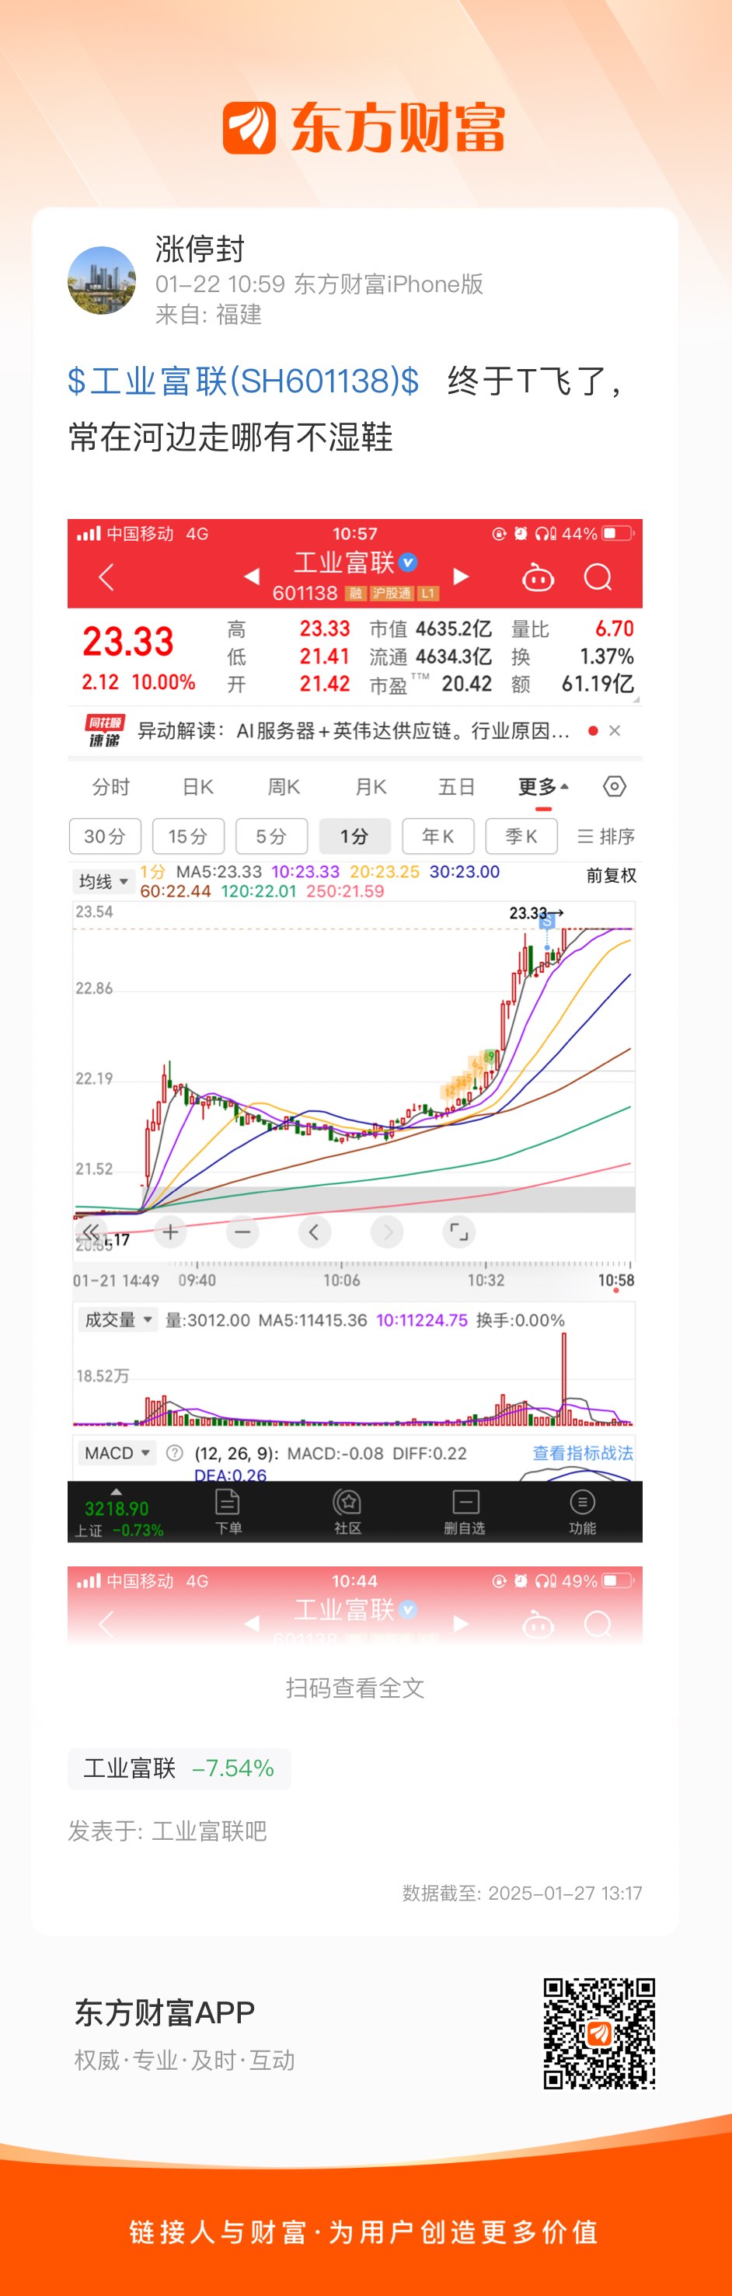Open the 成交量 indicator dropdown

pos(117,1320)
